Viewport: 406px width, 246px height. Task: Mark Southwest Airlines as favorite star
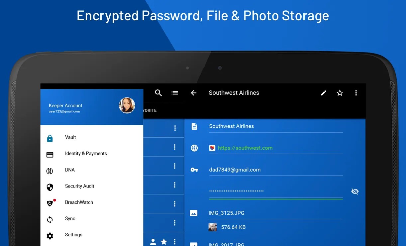coord(340,93)
